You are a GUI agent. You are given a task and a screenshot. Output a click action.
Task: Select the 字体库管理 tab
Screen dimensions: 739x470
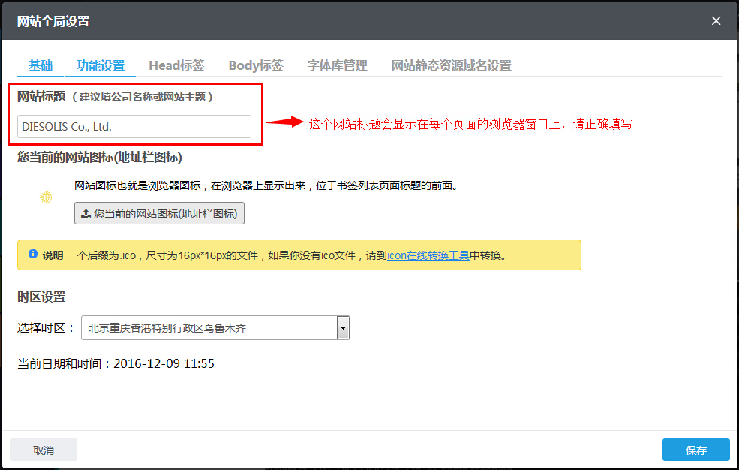point(337,65)
